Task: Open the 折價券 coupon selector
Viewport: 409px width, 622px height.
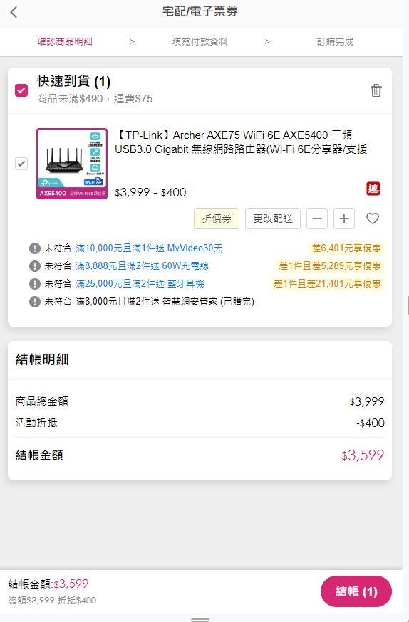Action: pos(217,218)
